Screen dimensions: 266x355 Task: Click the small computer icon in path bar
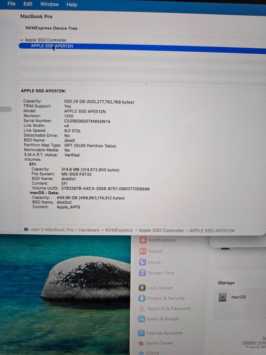coord(26,229)
